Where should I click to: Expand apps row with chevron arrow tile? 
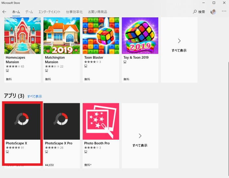click(x=140, y=136)
